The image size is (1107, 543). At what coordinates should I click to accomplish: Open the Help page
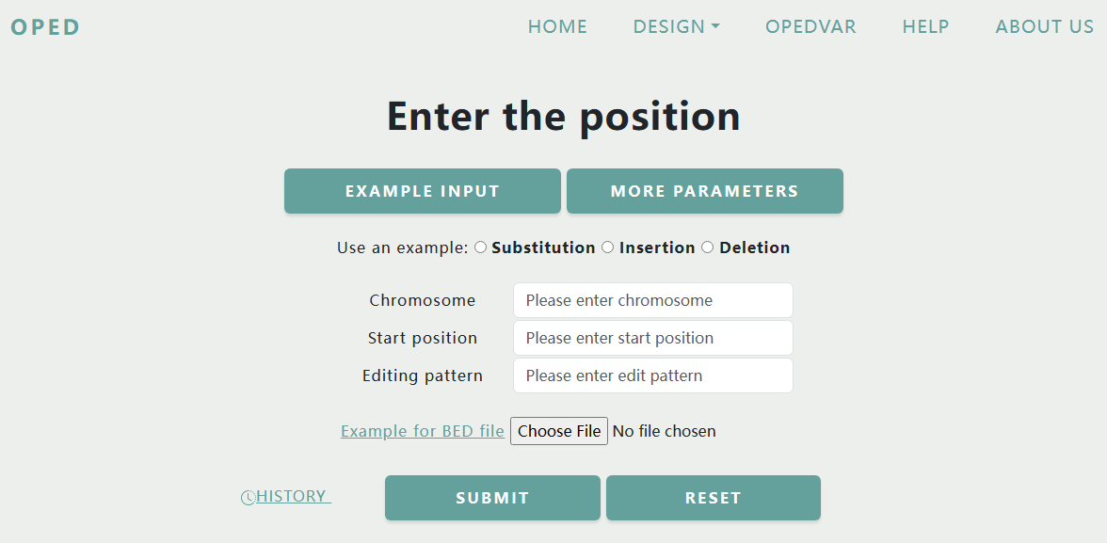tap(925, 27)
